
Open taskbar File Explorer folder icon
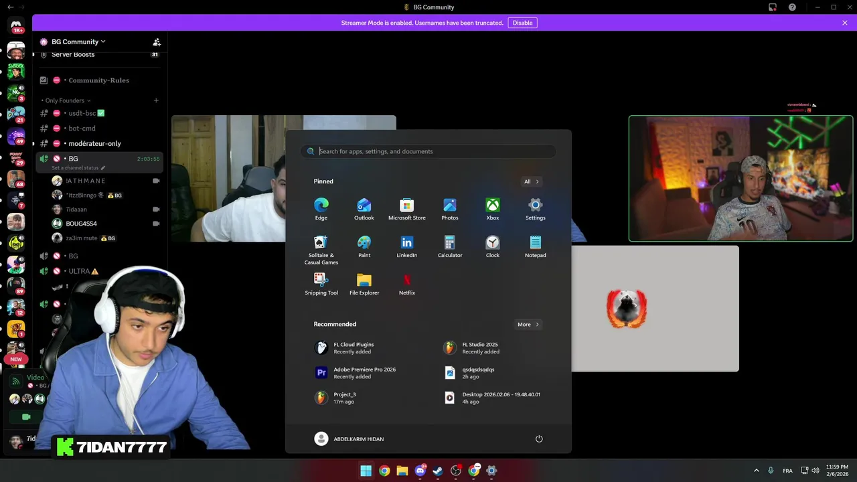coord(402,471)
